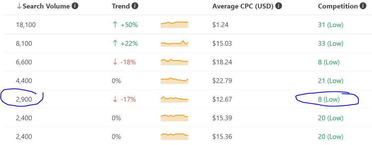
Task: Click the 33 (Low) competition value
Action: [x=331, y=44]
